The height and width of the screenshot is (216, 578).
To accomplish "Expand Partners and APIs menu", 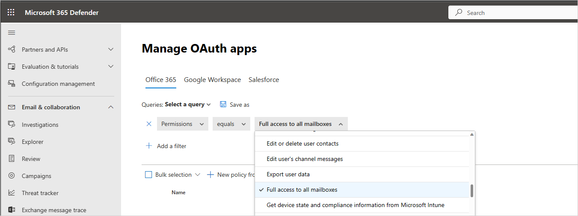I will pos(111,50).
